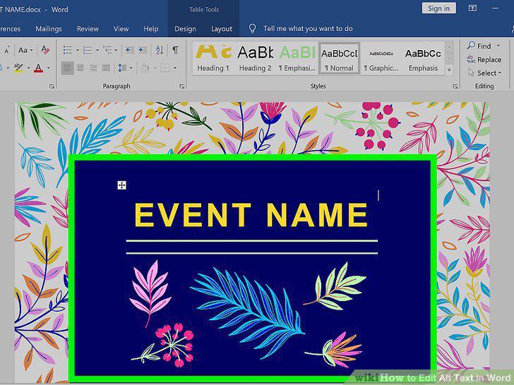The width and height of the screenshot is (514, 385).
Task: Apply the red font color
Action: (38, 68)
